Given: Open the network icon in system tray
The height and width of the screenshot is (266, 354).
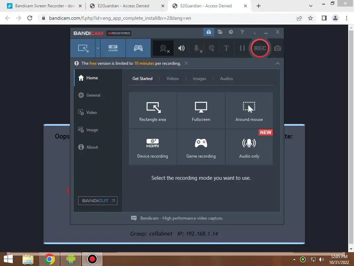Looking at the screenshot, I should [313, 259].
